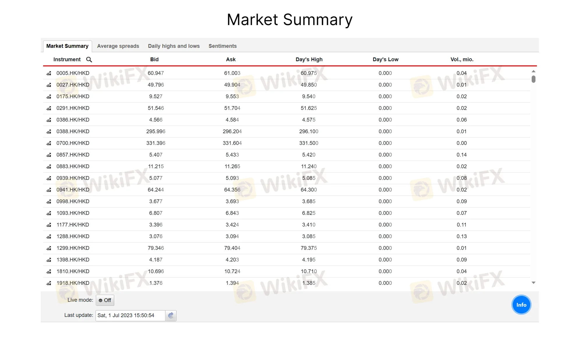Switch to the Average spreads tab
Screen dimensions: 571x337
118,46
